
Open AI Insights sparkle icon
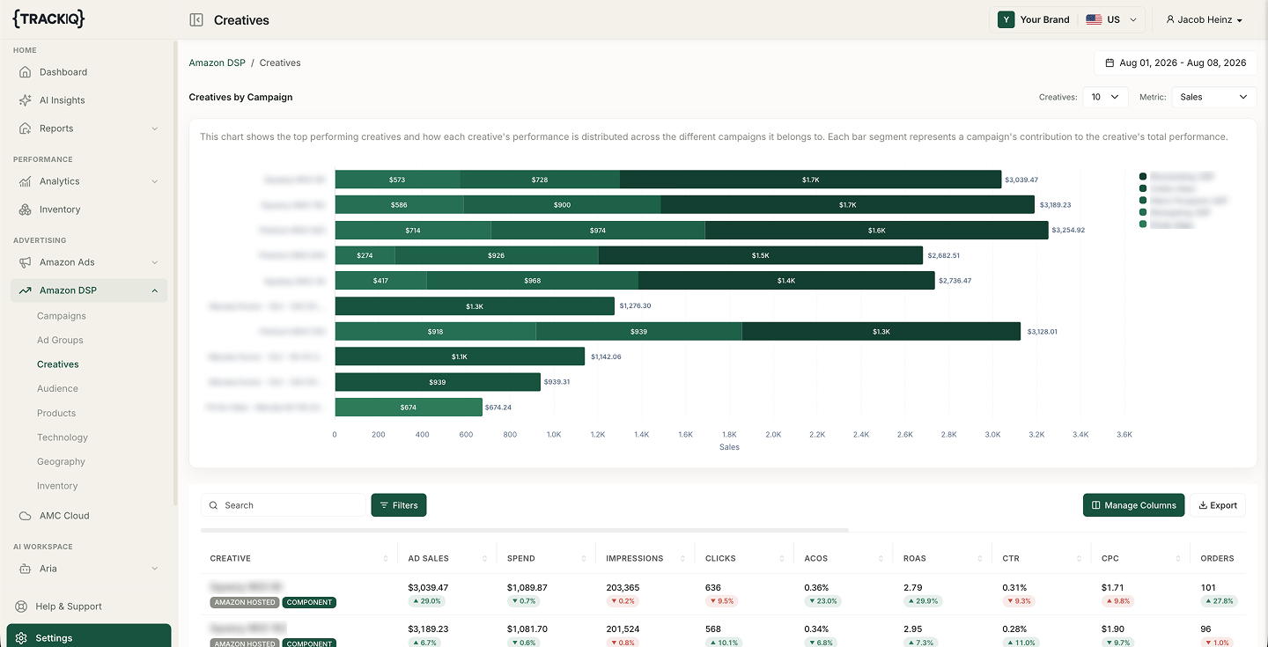(x=26, y=100)
